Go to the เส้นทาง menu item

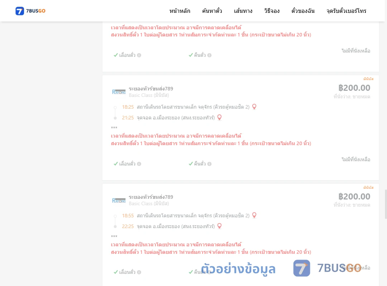click(243, 11)
